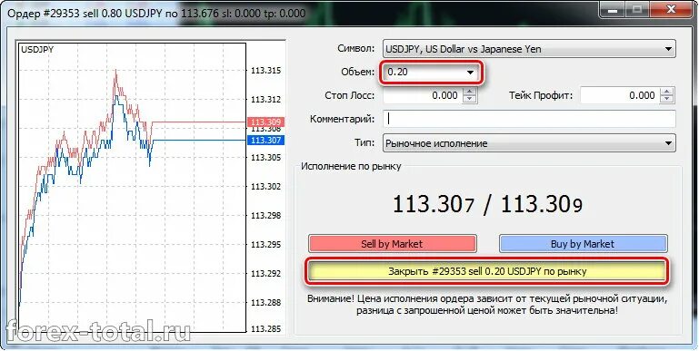Click the USDJPY chart title label

click(x=37, y=50)
